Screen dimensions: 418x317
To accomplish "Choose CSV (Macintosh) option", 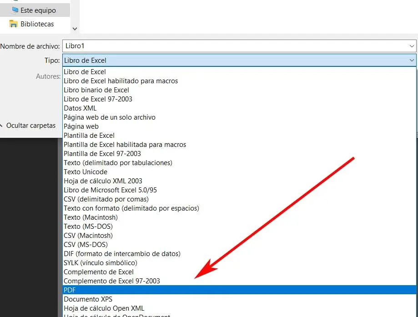I will tap(239, 236).
